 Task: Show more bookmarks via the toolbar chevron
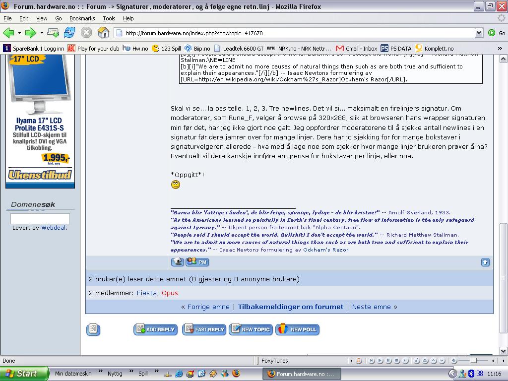(500, 48)
